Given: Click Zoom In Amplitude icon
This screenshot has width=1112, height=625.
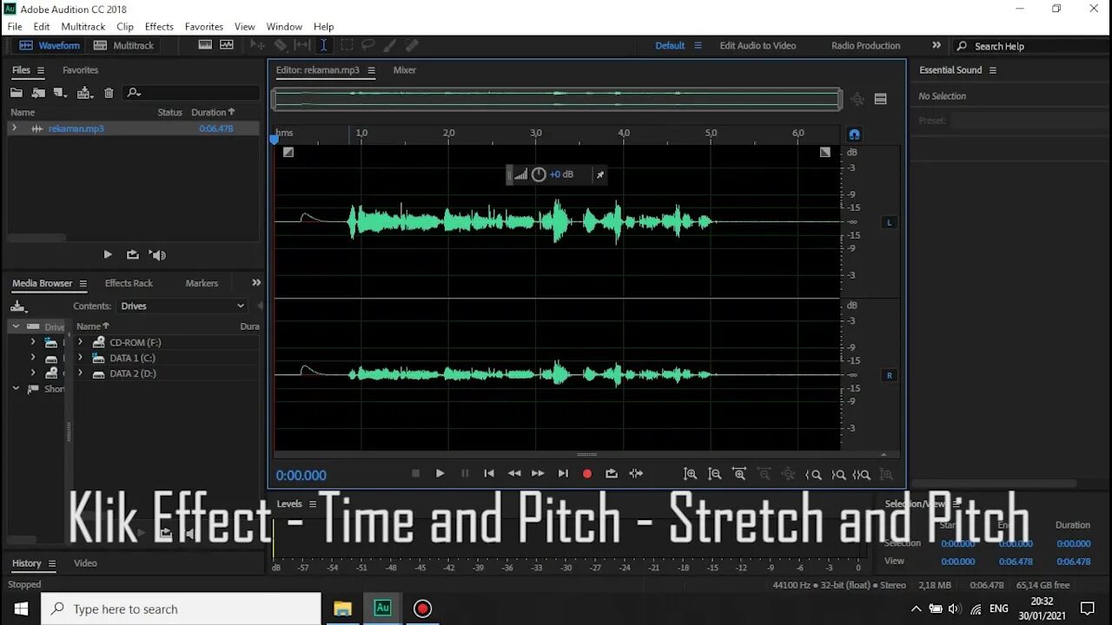Looking at the screenshot, I should [690, 474].
